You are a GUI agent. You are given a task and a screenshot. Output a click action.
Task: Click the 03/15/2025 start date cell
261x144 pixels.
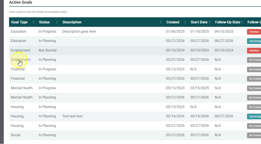coord(200,88)
